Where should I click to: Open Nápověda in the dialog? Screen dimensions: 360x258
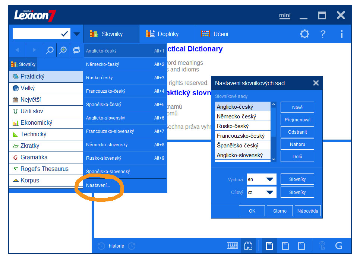(x=308, y=211)
